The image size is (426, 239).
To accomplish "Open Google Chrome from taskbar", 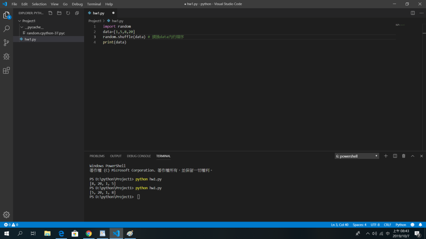I will (89, 233).
